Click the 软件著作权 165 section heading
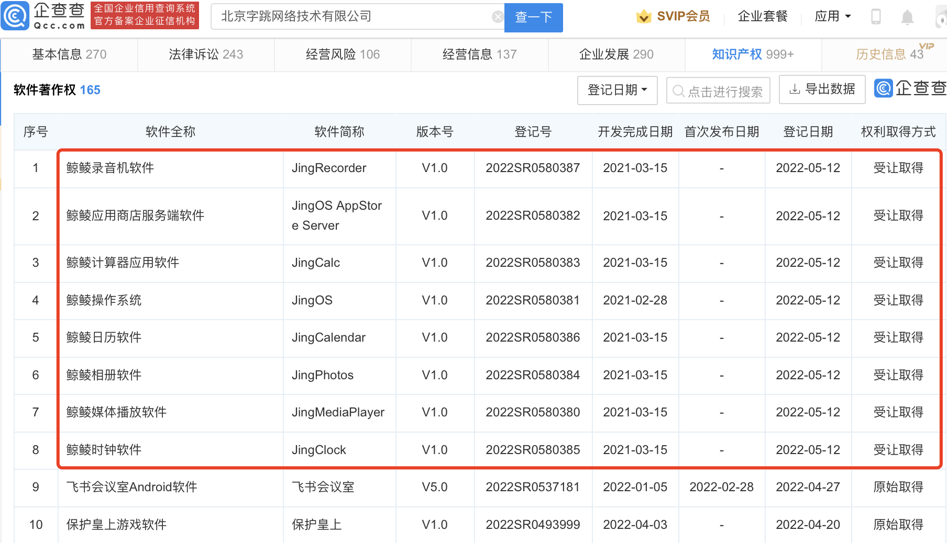947x543 pixels. 57,90
